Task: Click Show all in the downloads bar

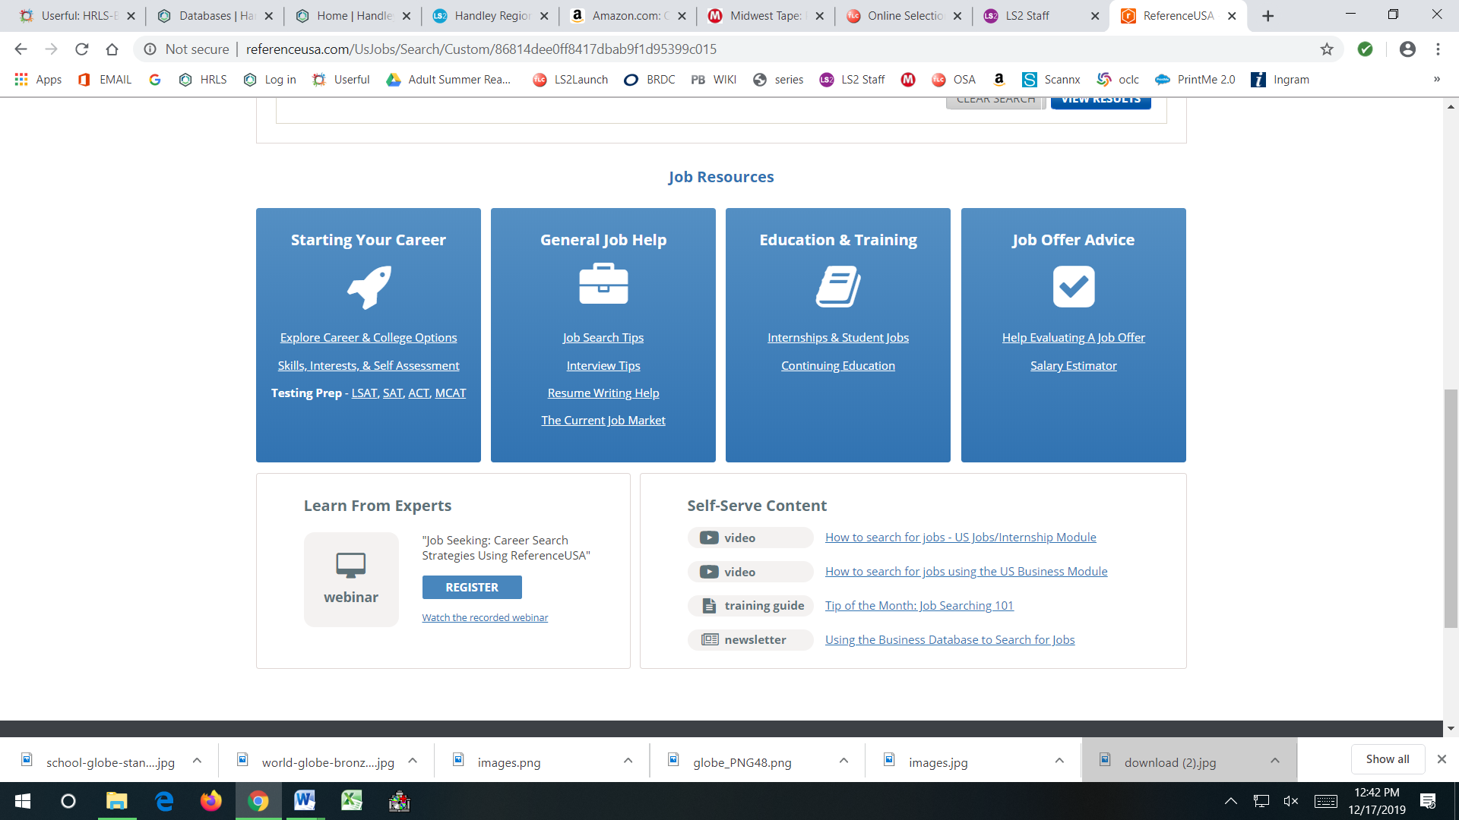Action: [1388, 758]
